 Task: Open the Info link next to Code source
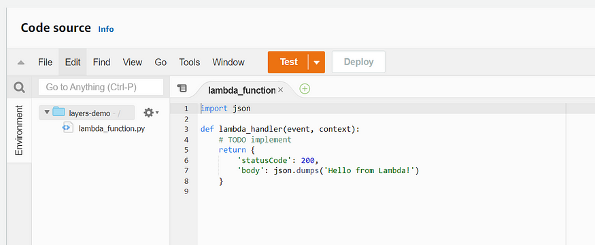point(106,29)
